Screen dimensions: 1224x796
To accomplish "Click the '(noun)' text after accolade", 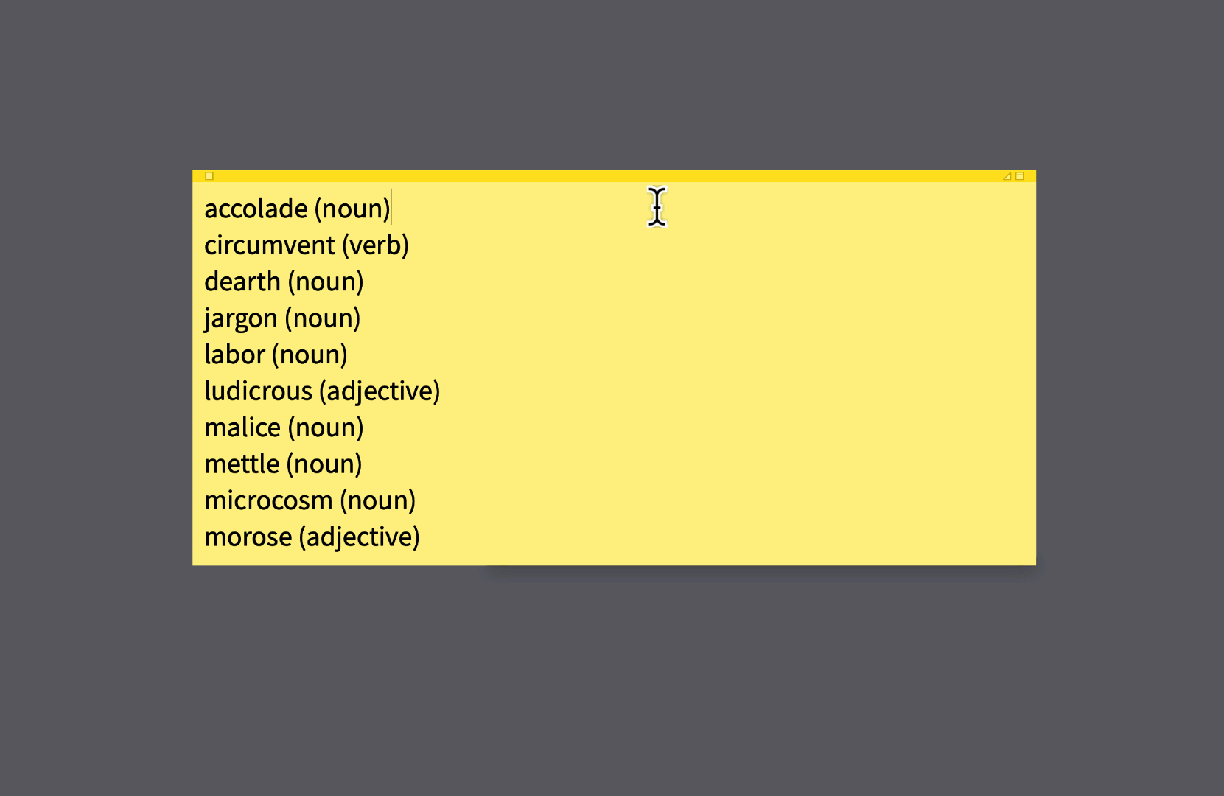I will (x=352, y=209).
